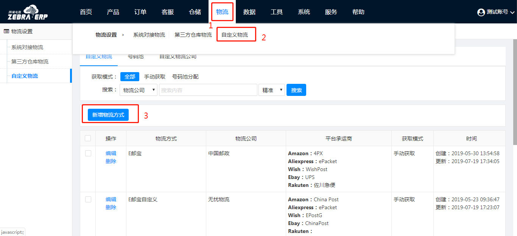Select 第三方仓库物流 in the left sidebar

[30, 62]
